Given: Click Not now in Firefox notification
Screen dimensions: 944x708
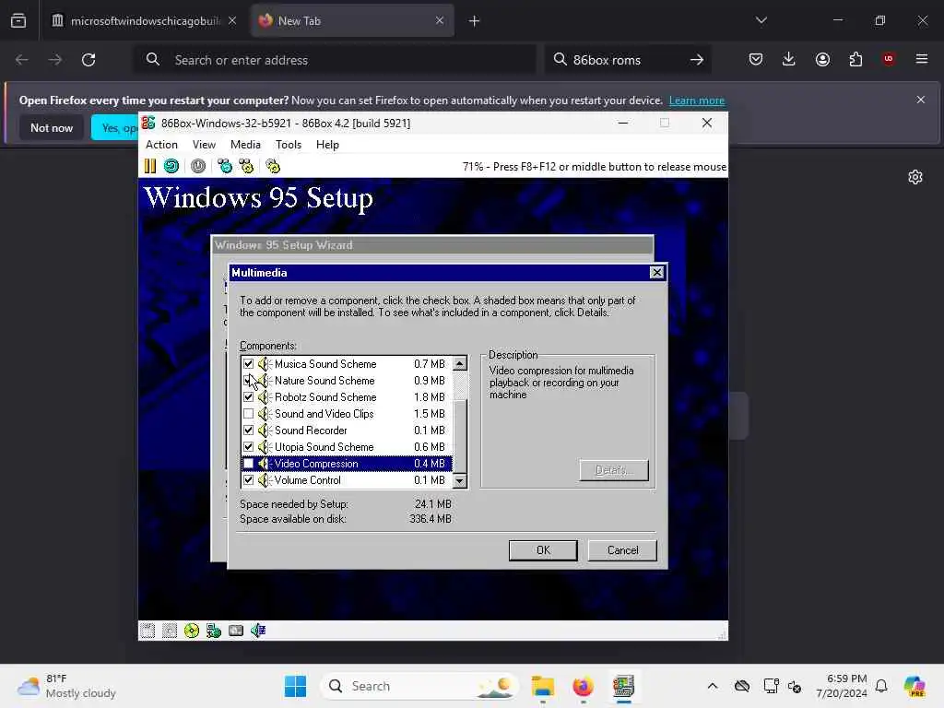Looking at the screenshot, I should pyautogui.click(x=52, y=127).
